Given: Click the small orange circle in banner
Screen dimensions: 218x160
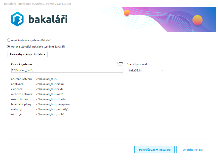Looking at the screenshot, I should (127, 13).
